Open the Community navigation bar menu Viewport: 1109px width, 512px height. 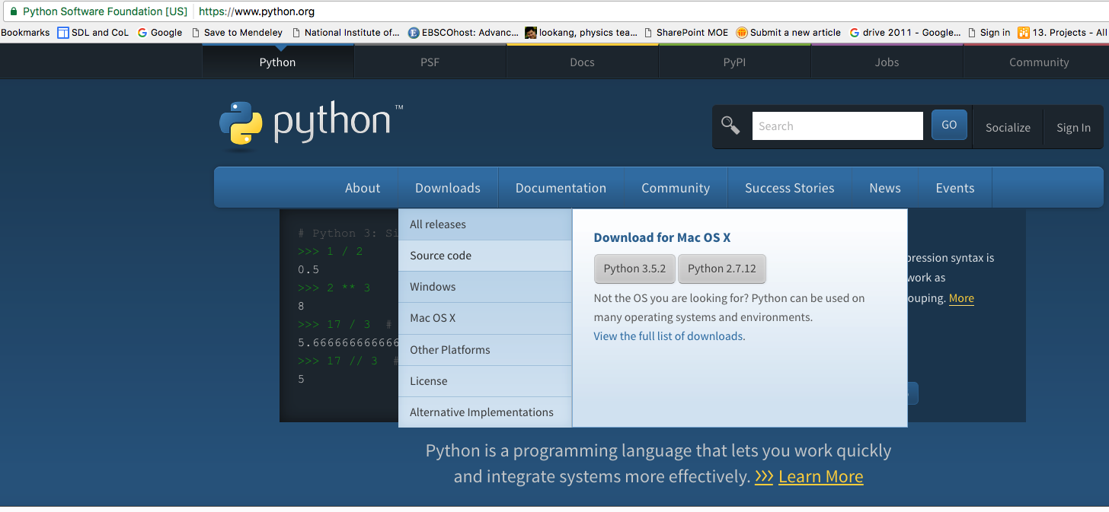pos(676,188)
